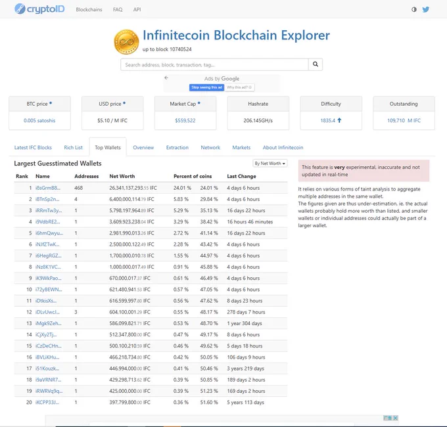The width and height of the screenshot is (447, 427).
Task: Open the By Net Worth dropdown
Action: coord(270,163)
